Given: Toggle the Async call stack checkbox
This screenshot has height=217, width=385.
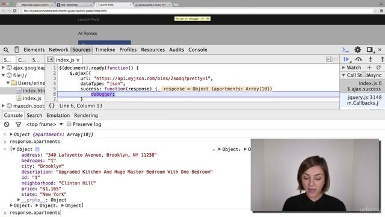Looking at the screenshot, I should point(364,75).
